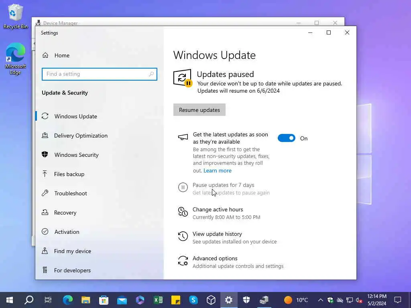Click the update history icon

(183, 236)
